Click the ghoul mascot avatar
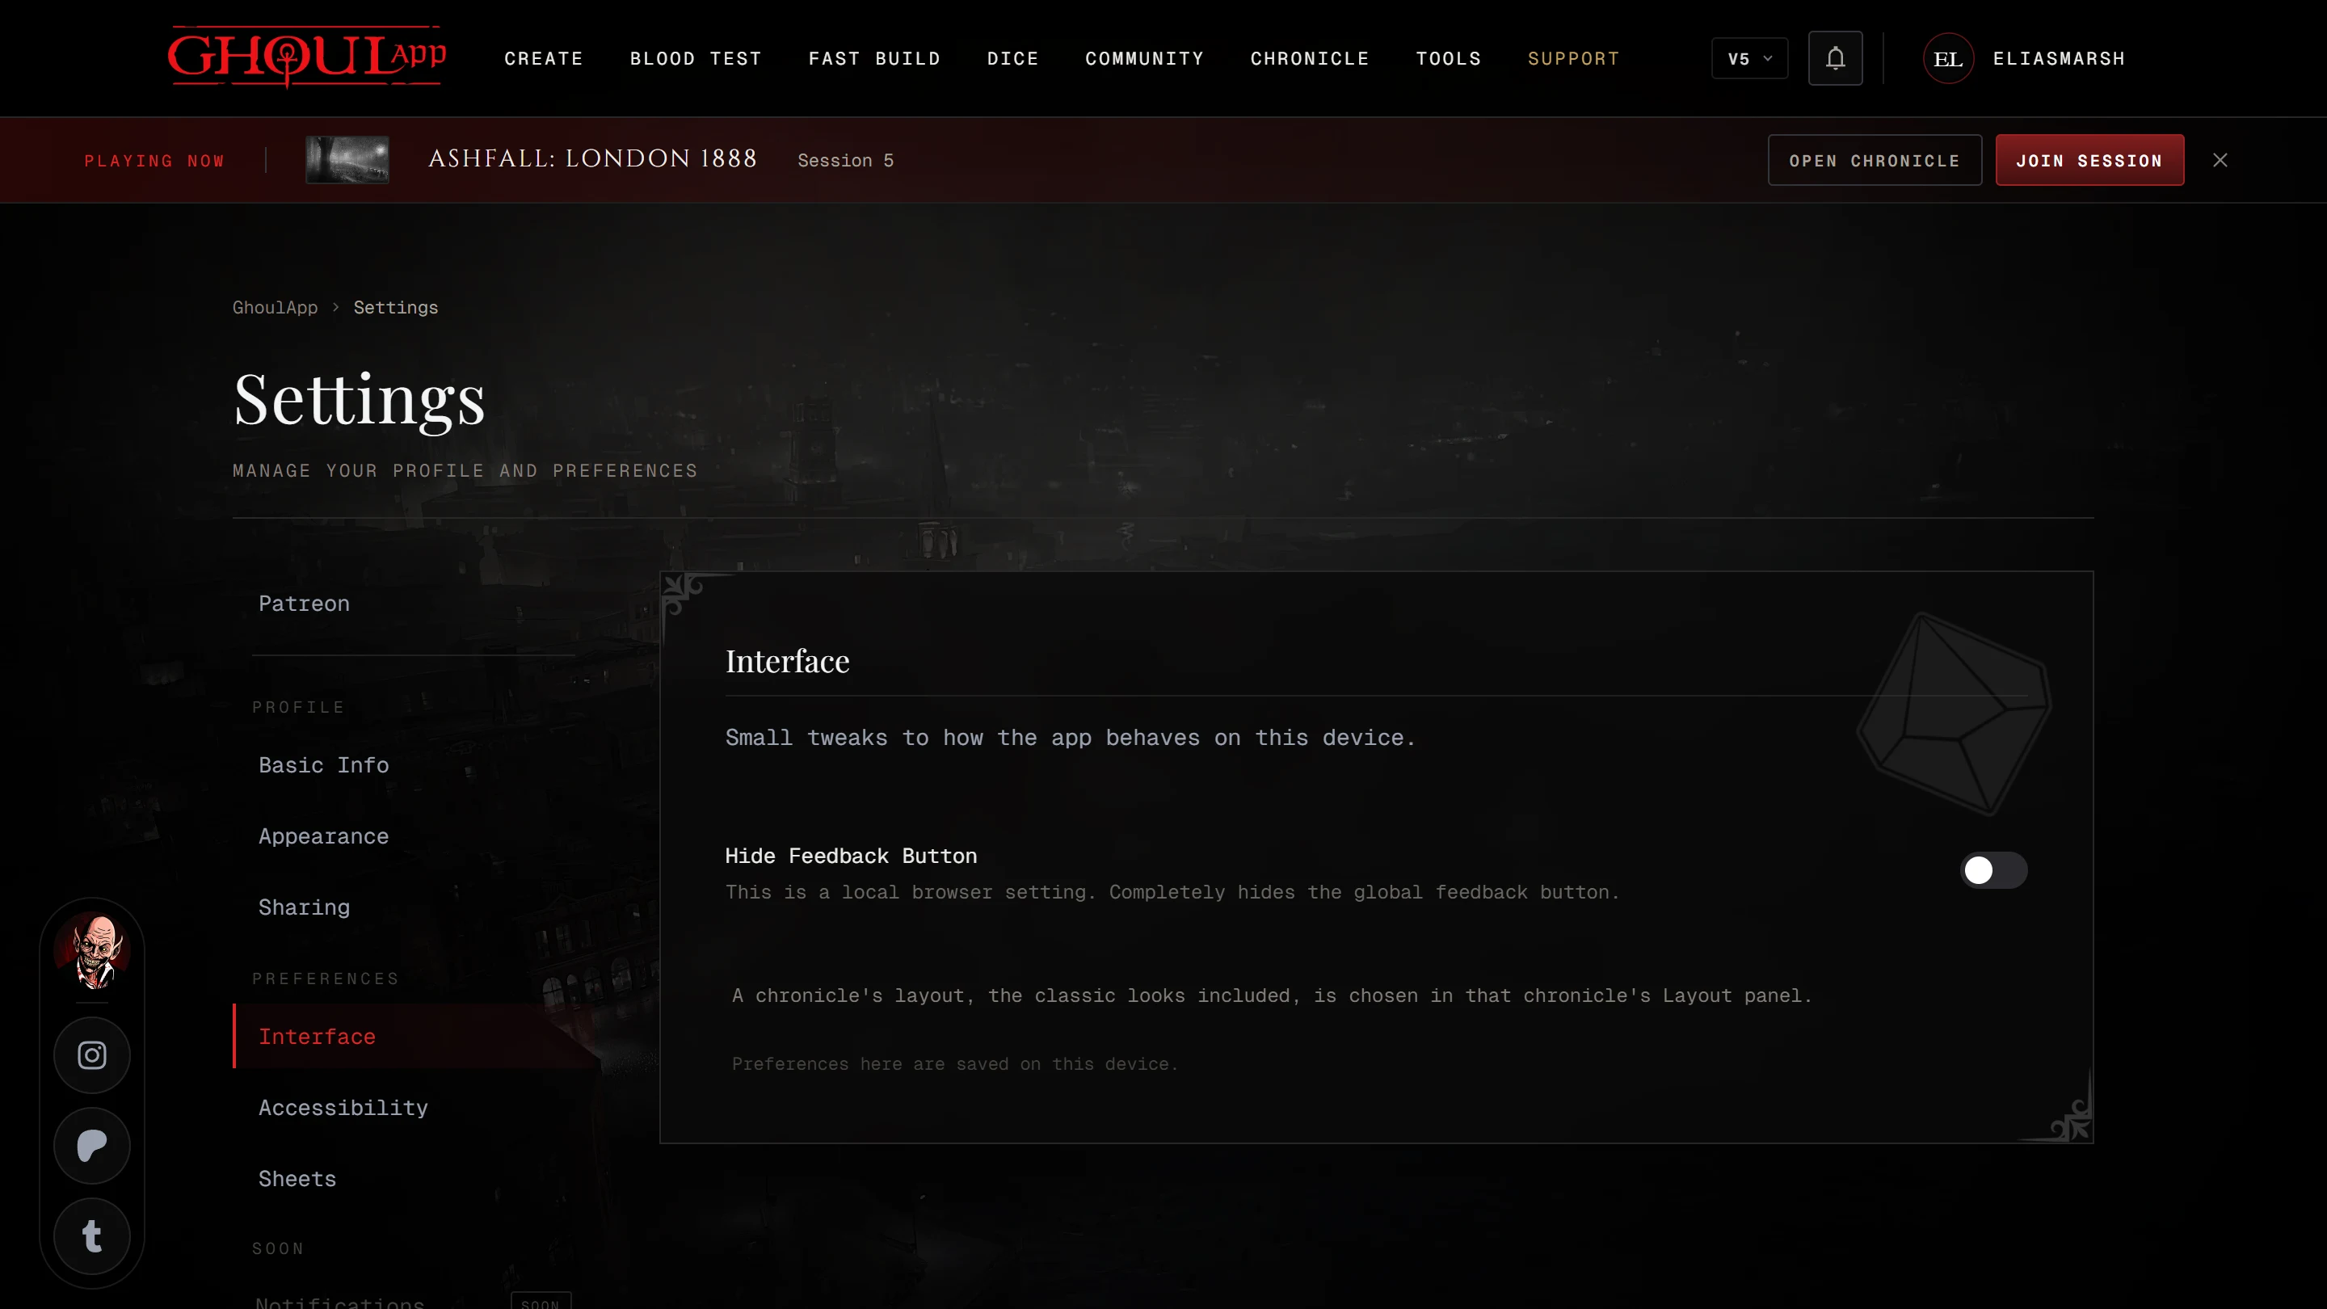 click(93, 950)
